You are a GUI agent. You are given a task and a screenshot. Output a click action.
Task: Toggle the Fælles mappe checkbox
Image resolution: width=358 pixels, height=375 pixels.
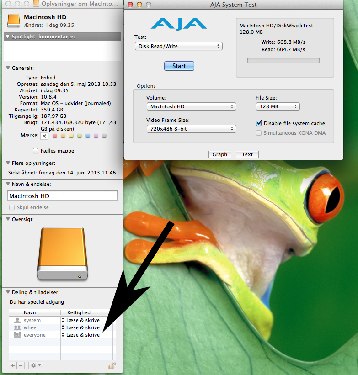coord(36,151)
